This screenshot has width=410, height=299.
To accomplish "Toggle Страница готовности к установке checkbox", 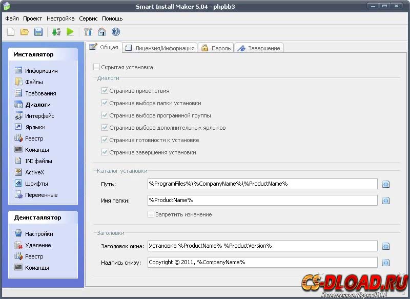I will coord(105,140).
